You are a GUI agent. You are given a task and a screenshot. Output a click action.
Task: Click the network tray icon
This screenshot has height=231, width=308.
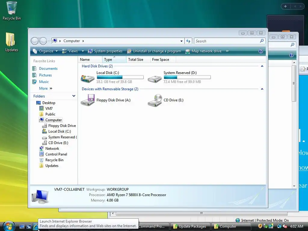click(x=279, y=226)
